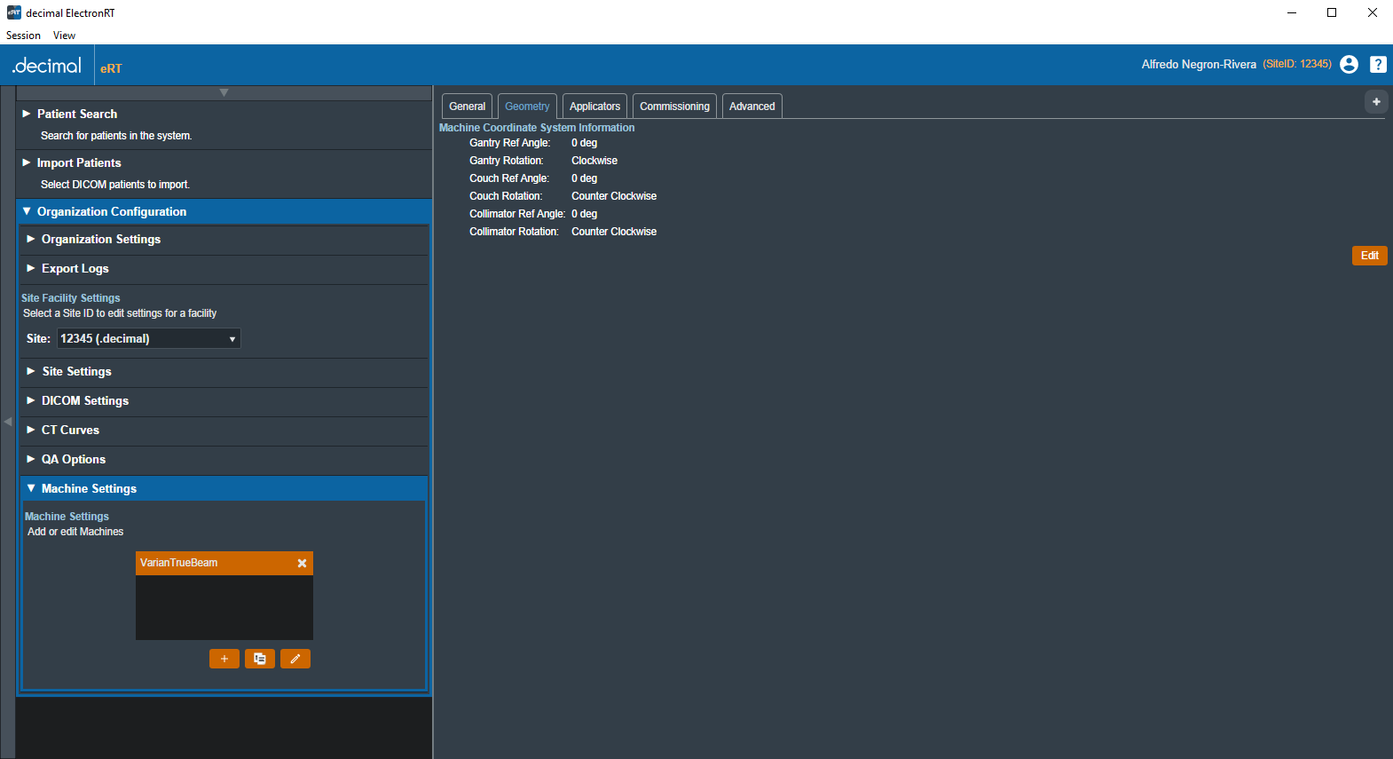This screenshot has width=1393, height=759.
Task: Switch to the Applicators tab
Action: (594, 107)
